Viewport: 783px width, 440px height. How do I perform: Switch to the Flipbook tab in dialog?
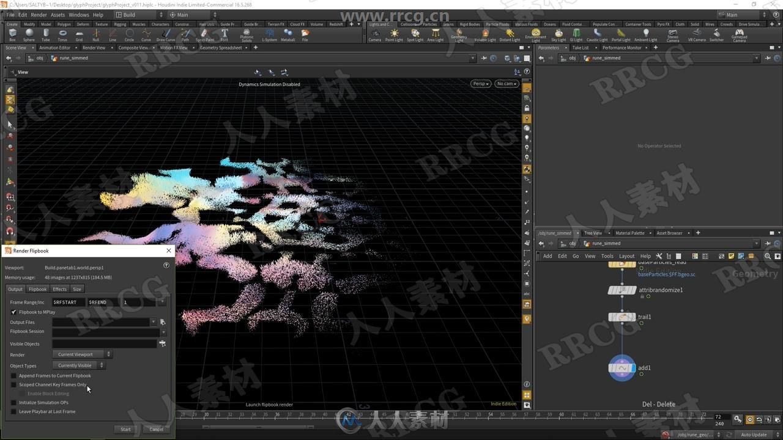37,289
